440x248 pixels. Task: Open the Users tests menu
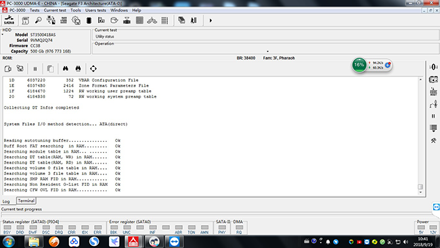click(95, 10)
